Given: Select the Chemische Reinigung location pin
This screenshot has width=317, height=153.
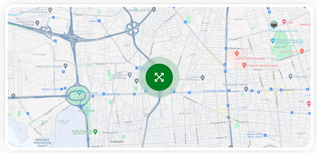Looking at the screenshot, I should [x=203, y=78].
